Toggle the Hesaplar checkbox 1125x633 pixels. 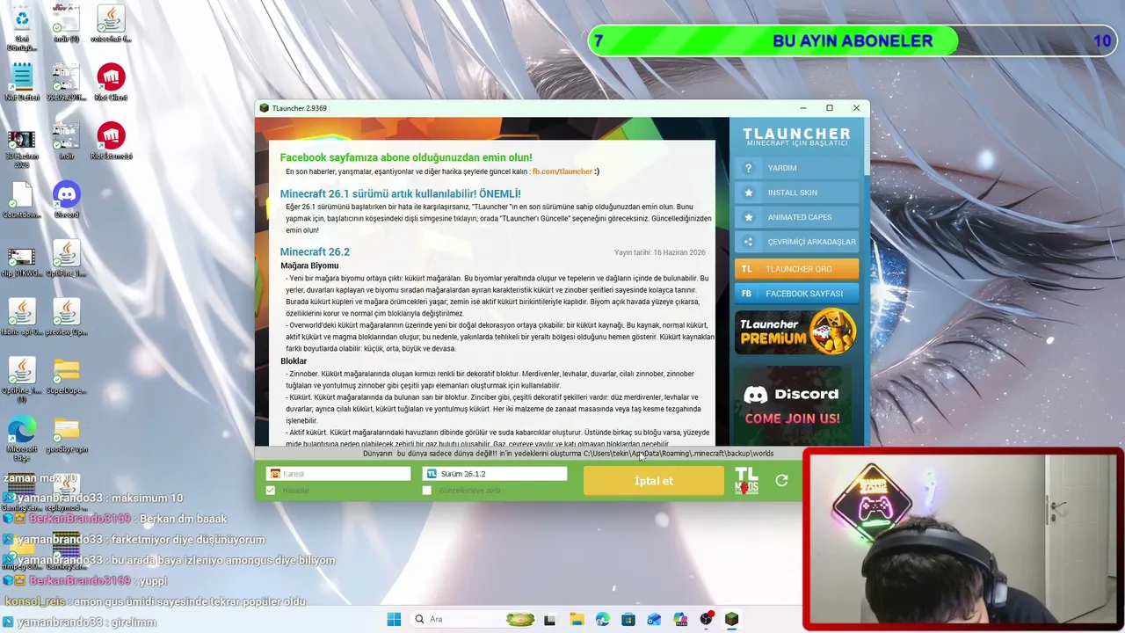[271, 491]
